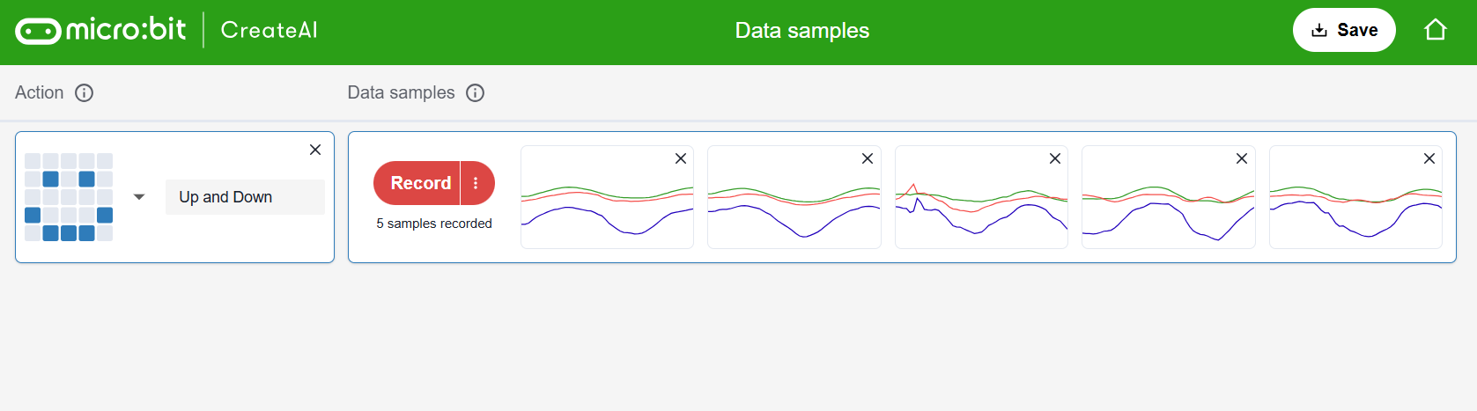Remove the second recorded data sample

pyautogui.click(x=868, y=158)
